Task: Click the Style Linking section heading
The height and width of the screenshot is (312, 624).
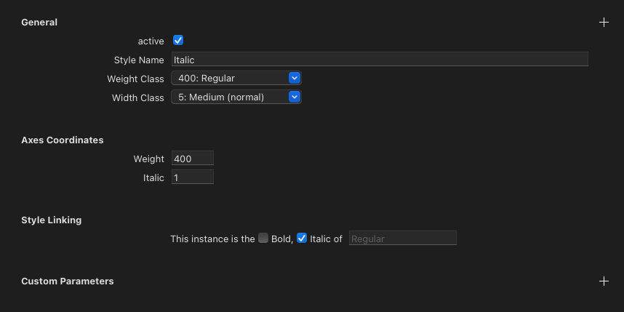Action: click(52, 220)
